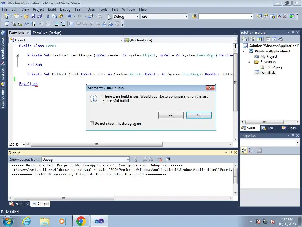Click No in build errors dialog
This screenshot has height=227, width=302.
click(x=199, y=115)
